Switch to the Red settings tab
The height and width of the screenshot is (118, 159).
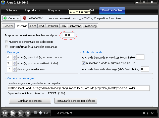[41, 26]
